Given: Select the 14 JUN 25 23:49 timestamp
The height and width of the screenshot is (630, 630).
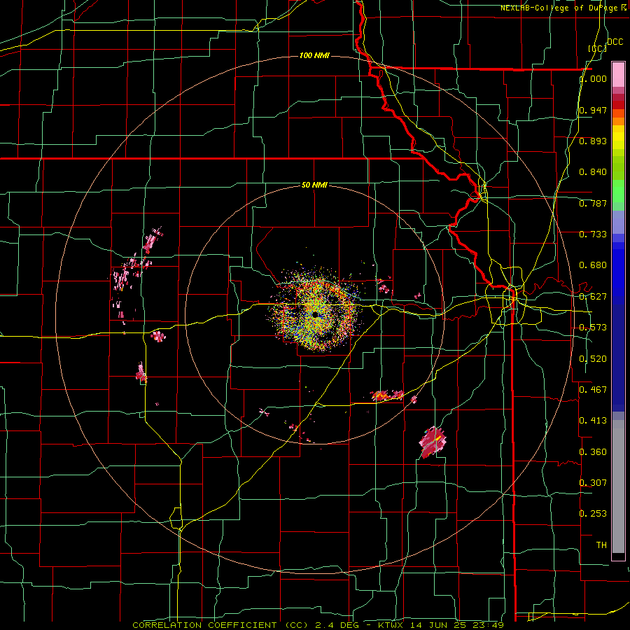Looking at the screenshot, I should click(457, 625).
